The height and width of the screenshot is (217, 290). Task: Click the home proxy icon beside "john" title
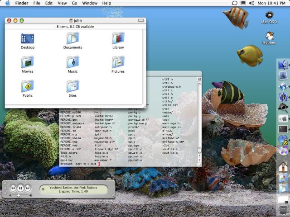click(71, 20)
